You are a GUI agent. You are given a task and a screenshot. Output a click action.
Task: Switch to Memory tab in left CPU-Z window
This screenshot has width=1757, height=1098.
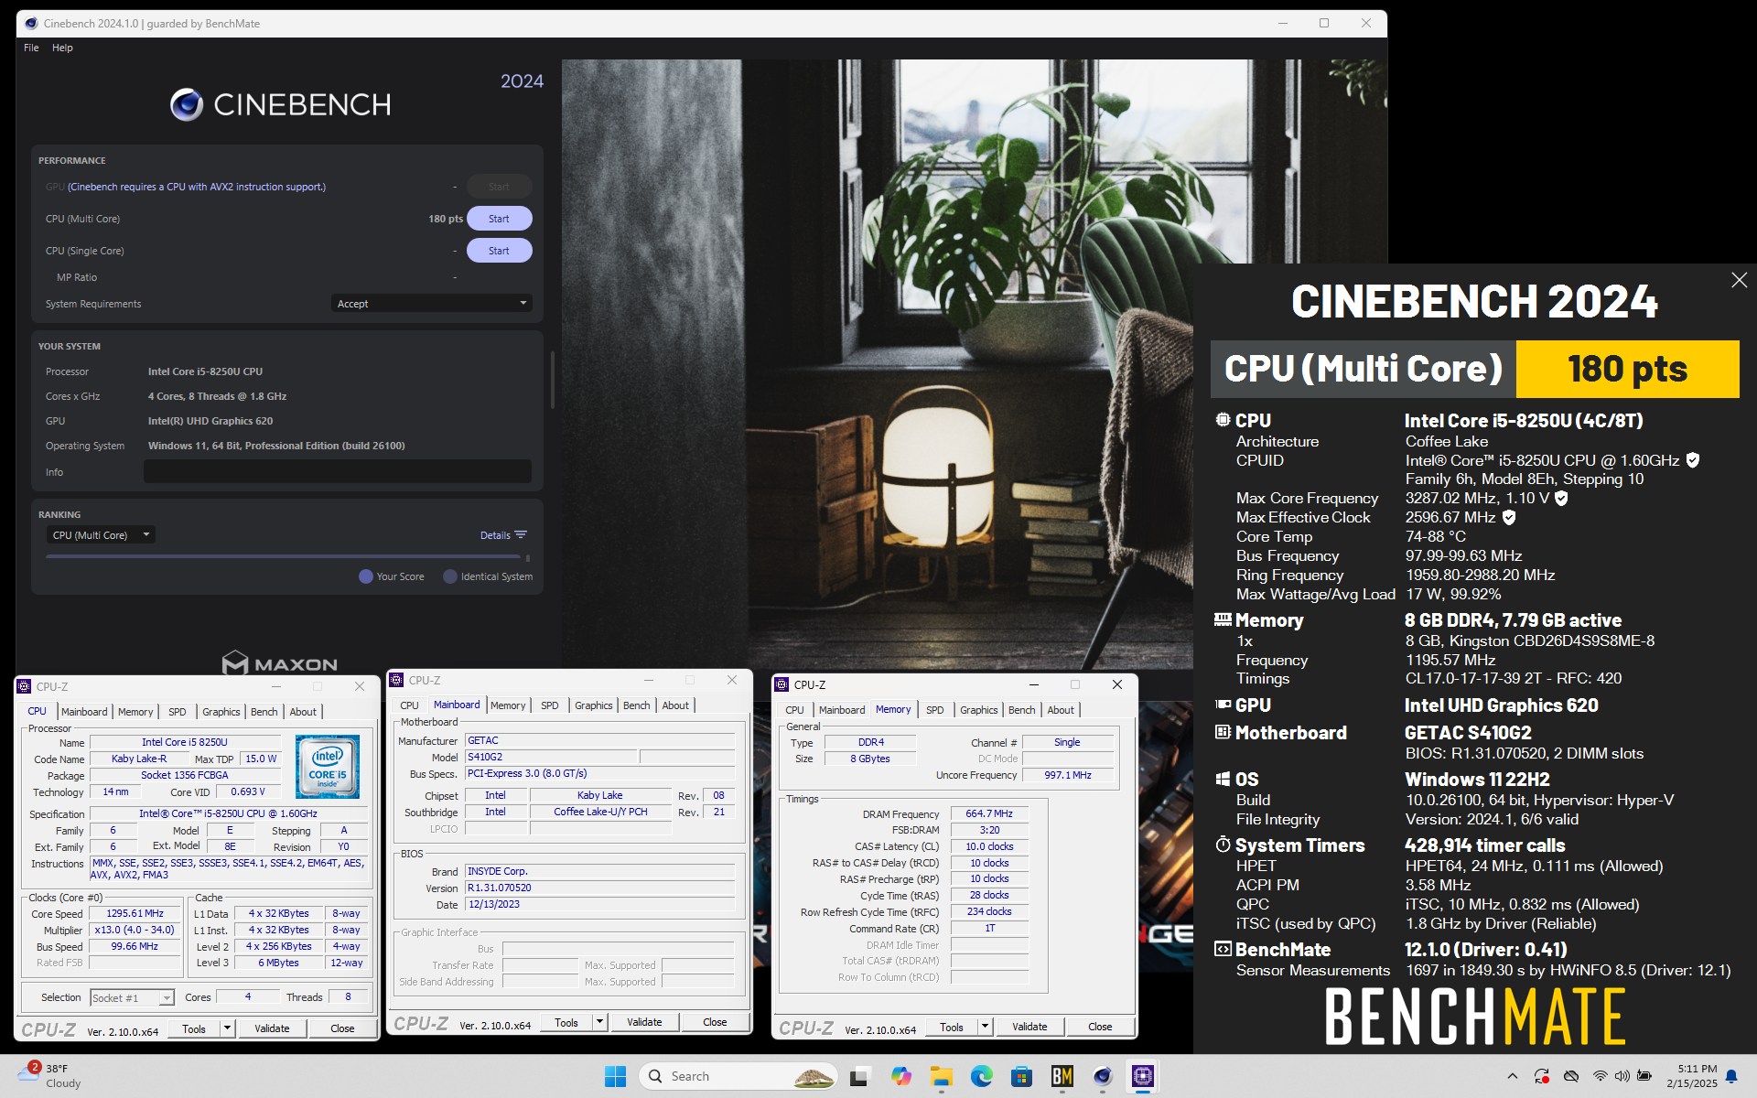coord(135,712)
